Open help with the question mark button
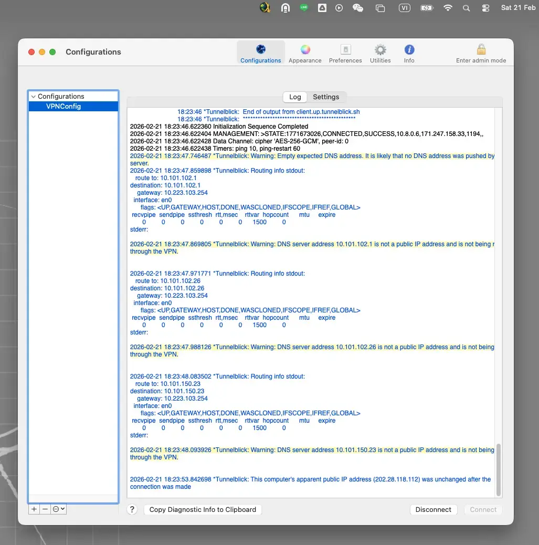The height and width of the screenshot is (545, 539). pyautogui.click(x=132, y=509)
